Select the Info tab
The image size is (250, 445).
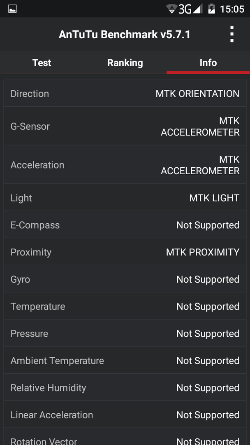[x=208, y=63]
